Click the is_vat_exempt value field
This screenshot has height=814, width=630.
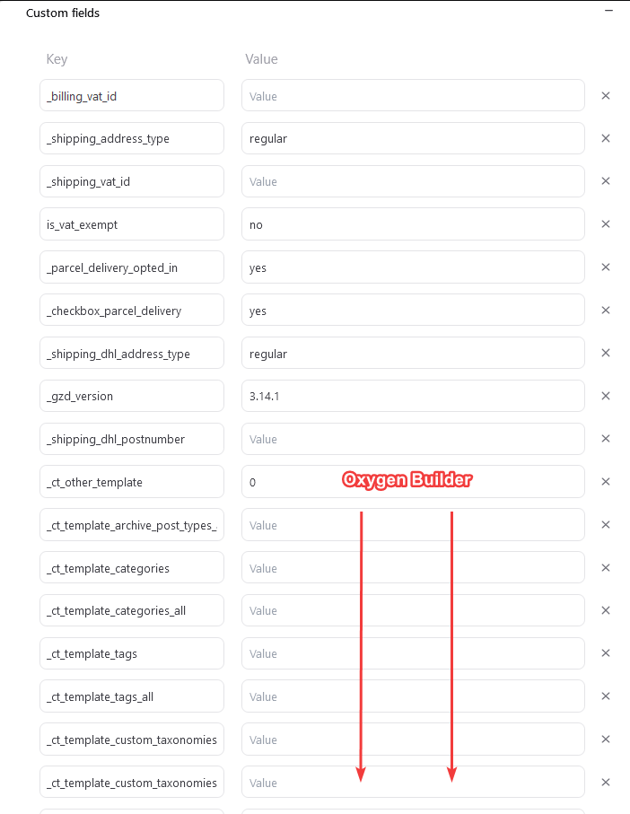point(413,224)
